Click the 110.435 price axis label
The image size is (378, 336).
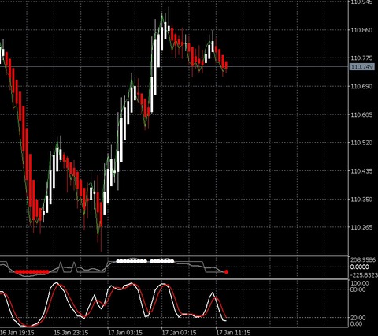tap(361, 171)
